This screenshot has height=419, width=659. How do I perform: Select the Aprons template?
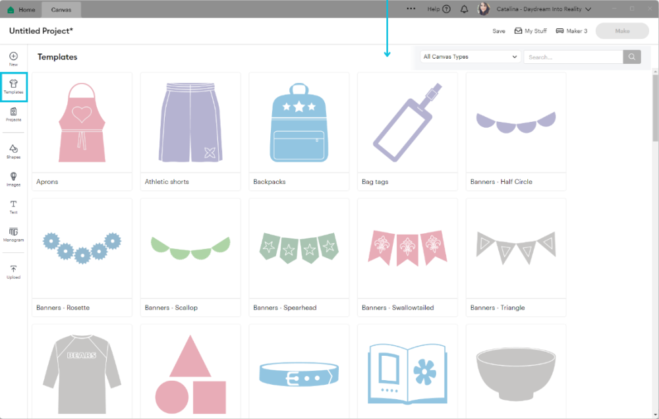click(x=82, y=132)
